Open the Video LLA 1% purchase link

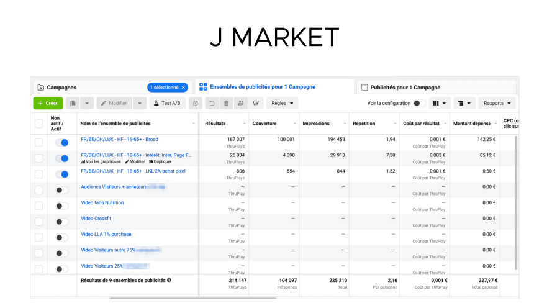coord(106,234)
